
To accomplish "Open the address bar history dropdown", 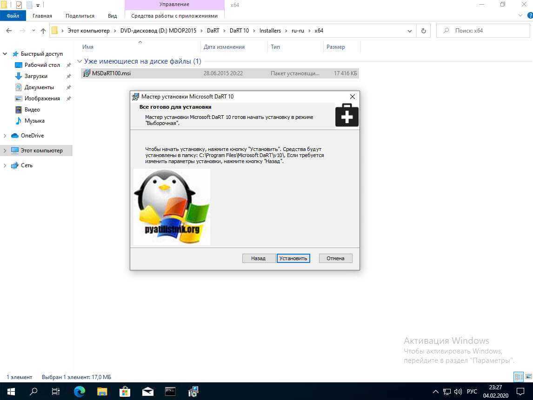I will pyautogui.click(x=409, y=31).
